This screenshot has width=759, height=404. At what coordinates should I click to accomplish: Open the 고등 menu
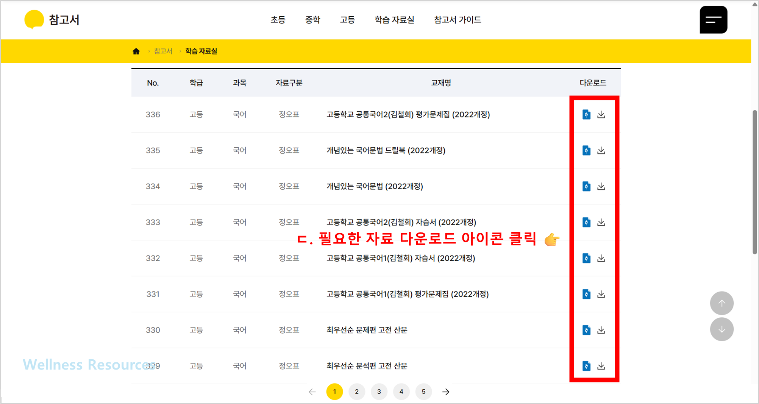pyautogui.click(x=347, y=20)
